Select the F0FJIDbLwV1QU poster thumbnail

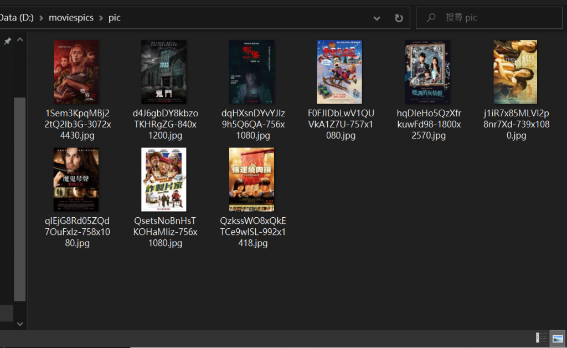click(339, 72)
